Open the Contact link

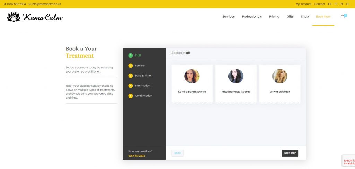(320, 4)
